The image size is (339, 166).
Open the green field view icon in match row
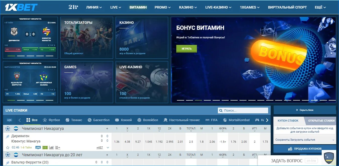click(x=45, y=147)
